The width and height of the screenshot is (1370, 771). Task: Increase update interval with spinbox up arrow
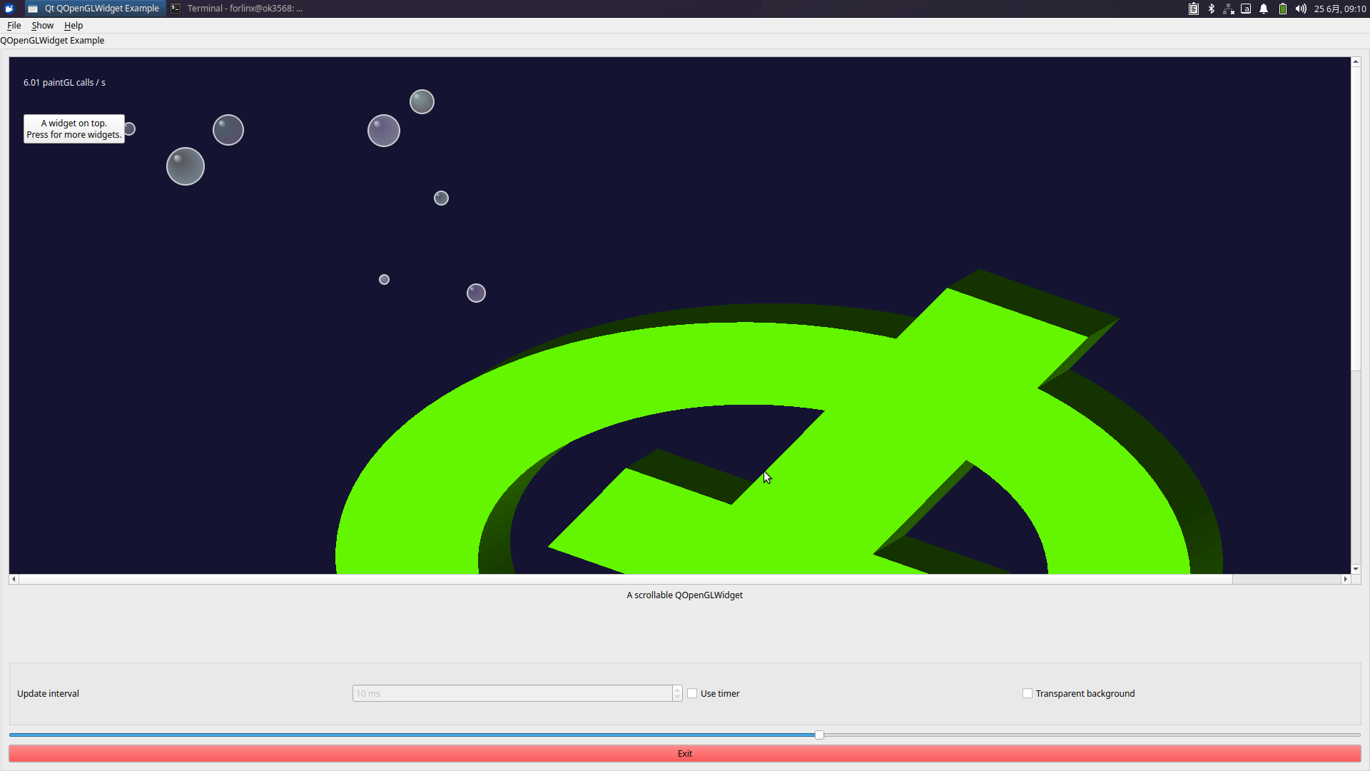tap(677, 690)
